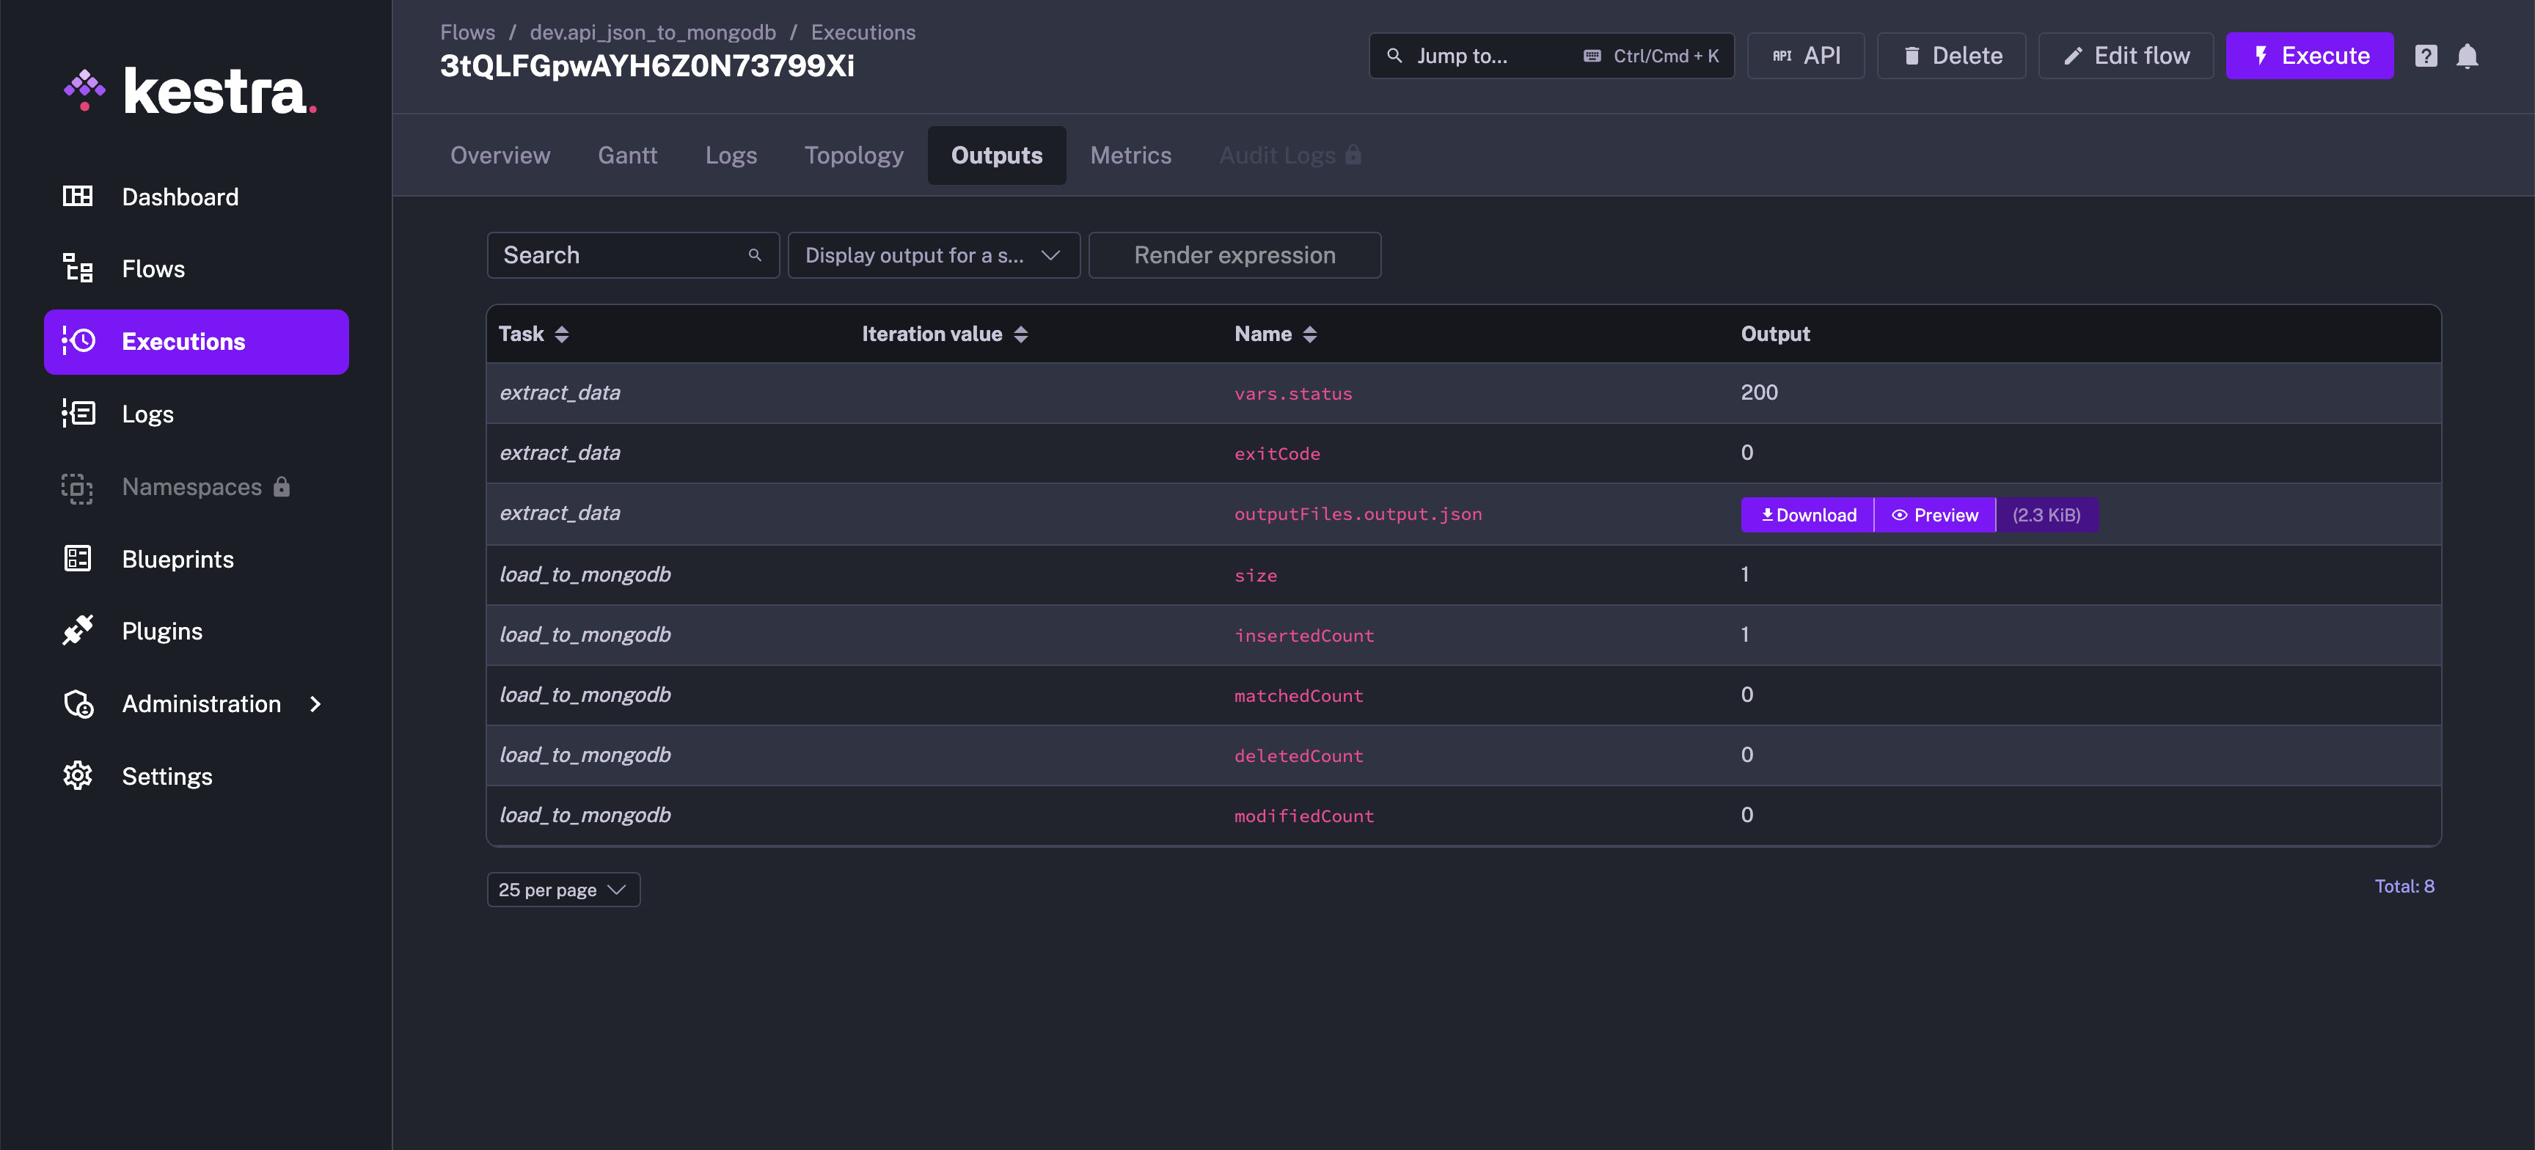Click the execution ID title 3tQLFGpwAYH6Z0N73799Xi
2535x1150 pixels.
point(646,66)
